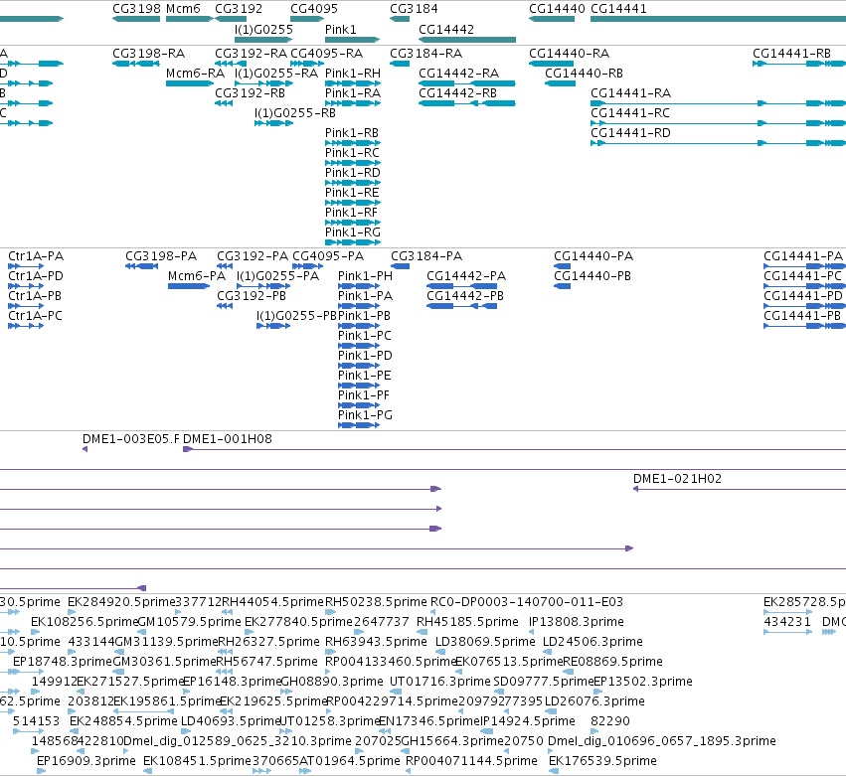846x776 pixels.
Task: Select the CG14440-PA protein label
Action: click(593, 255)
